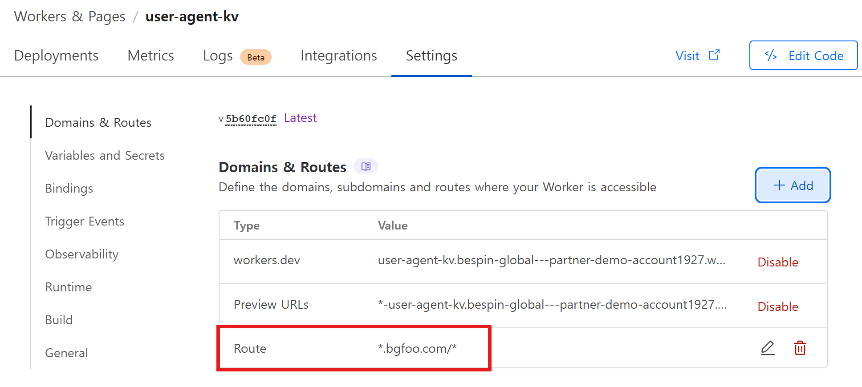Click the version hash 5b60fc0f link

[x=251, y=119]
